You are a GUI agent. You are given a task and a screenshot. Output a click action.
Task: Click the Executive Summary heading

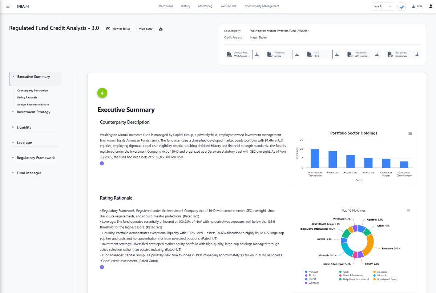click(x=126, y=110)
